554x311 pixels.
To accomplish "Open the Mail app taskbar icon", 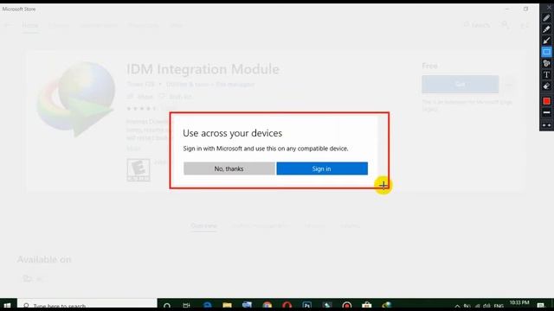I will pyautogui.click(x=247, y=305).
